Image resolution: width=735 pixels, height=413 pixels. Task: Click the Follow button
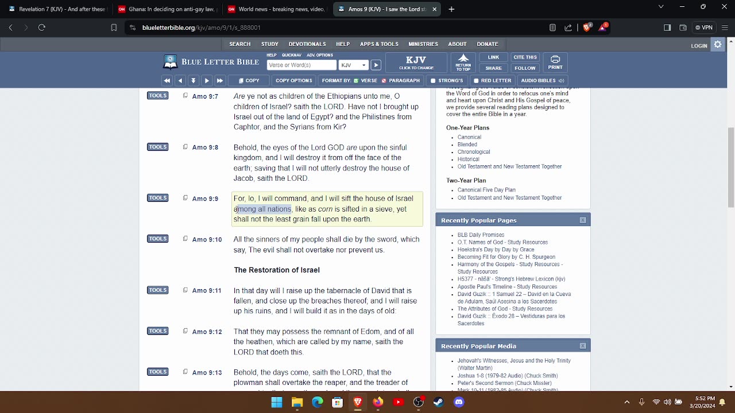(x=525, y=68)
